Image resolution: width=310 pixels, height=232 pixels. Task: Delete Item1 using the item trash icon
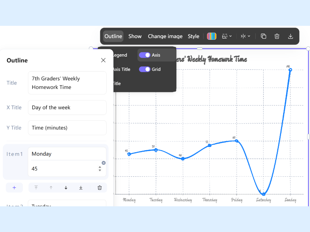click(x=100, y=188)
